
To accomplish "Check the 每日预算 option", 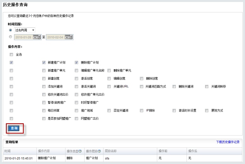I will tap(44, 110).
